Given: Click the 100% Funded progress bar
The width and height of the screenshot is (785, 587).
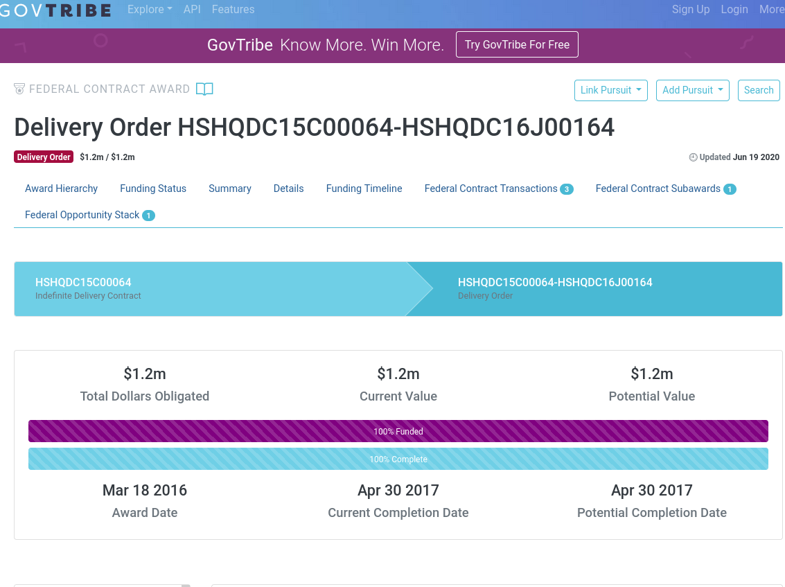Looking at the screenshot, I should [398, 431].
